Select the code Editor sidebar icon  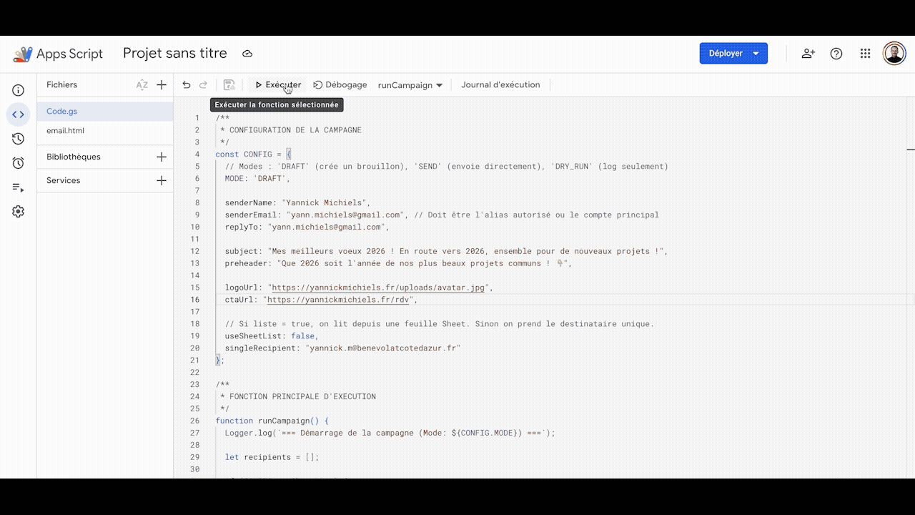pyautogui.click(x=19, y=114)
